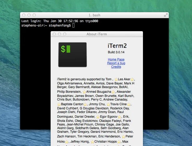This screenshot has height=146, width=192.
Task: Click the star icon before Baptiste Canton
Action: (59, 104)
